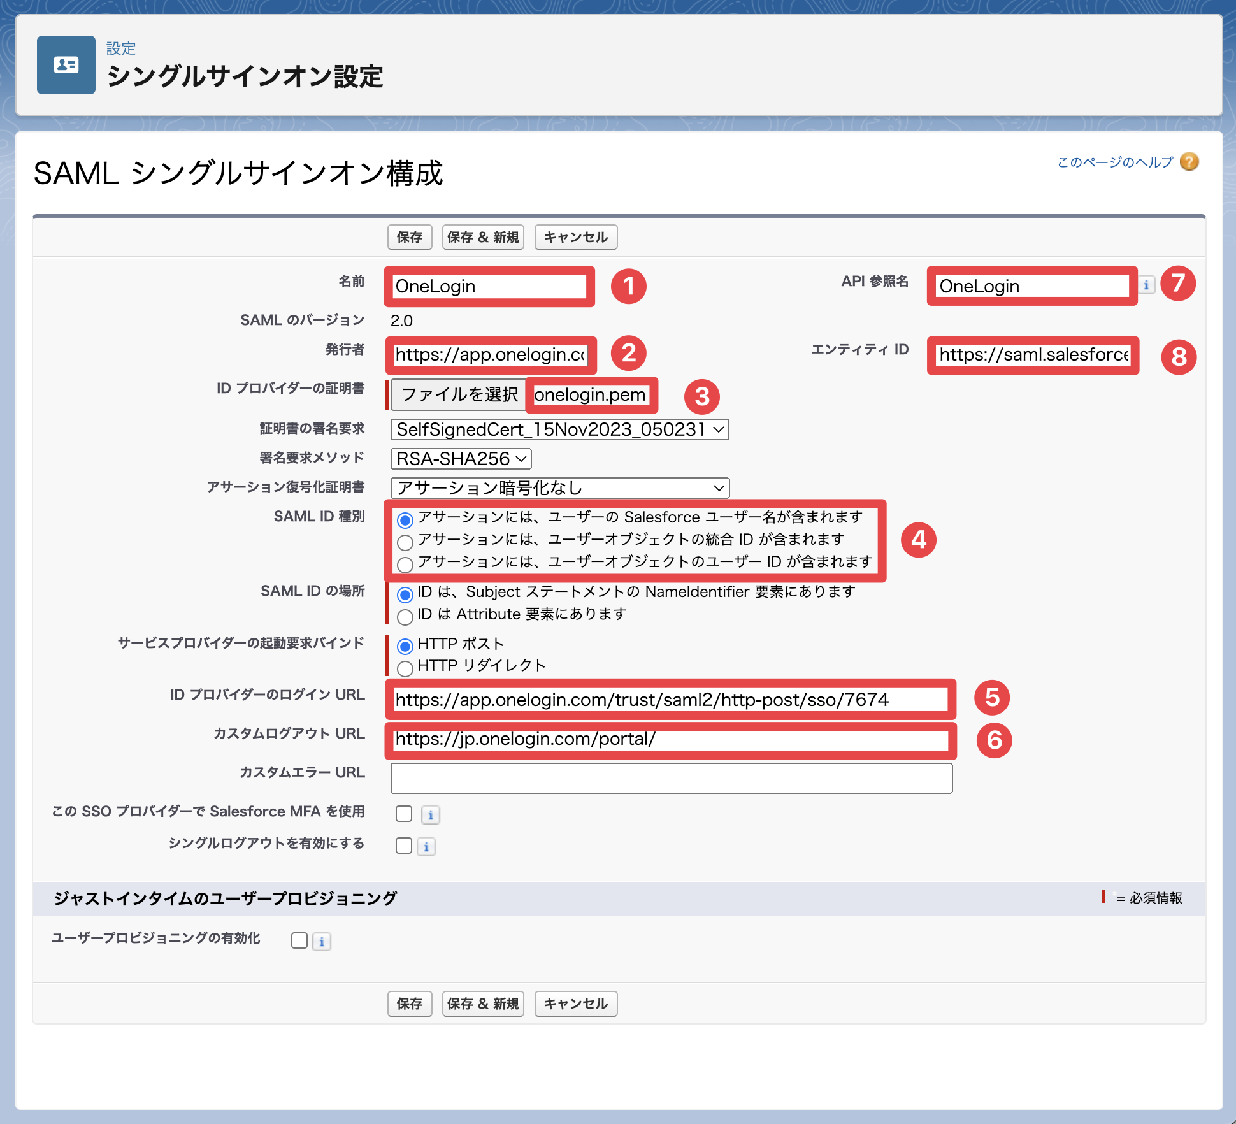Click サービスプロバイダーの起動要求バインド label
This screenshot has width=1236, height=1124.
[241, 643]
